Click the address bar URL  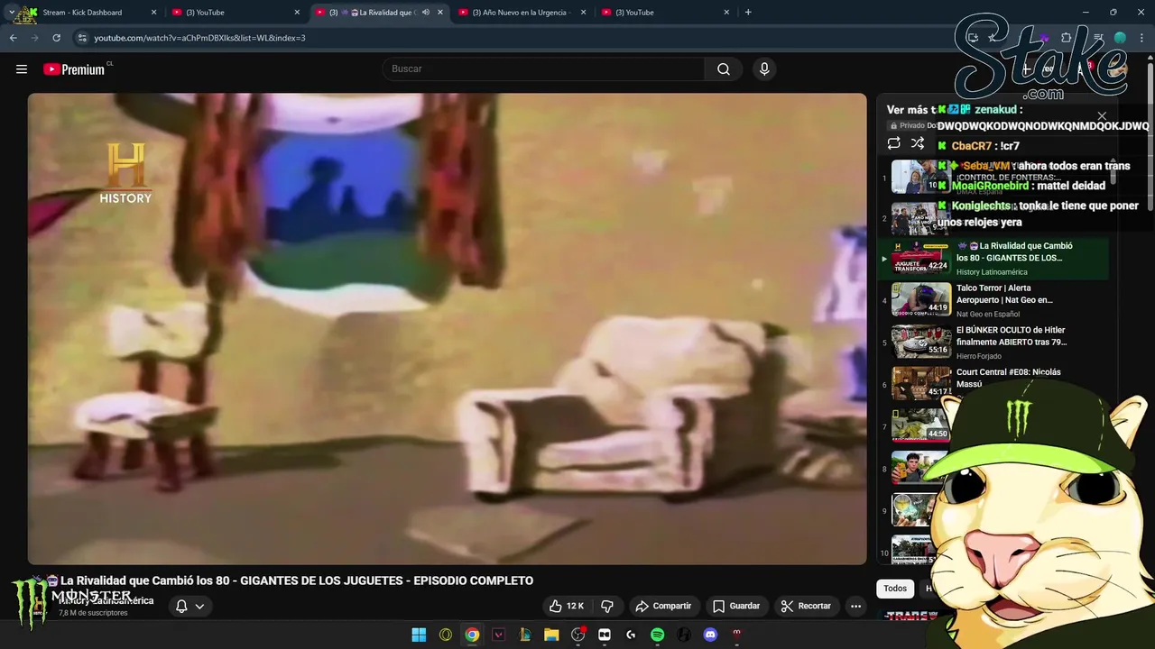199,38
